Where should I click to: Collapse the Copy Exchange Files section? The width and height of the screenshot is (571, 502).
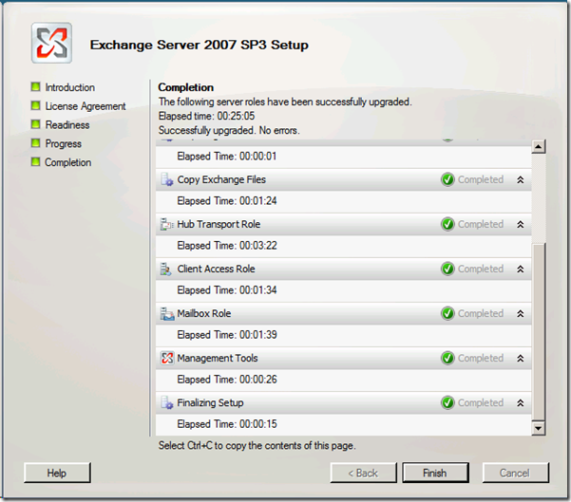click(x=521, y=179)
